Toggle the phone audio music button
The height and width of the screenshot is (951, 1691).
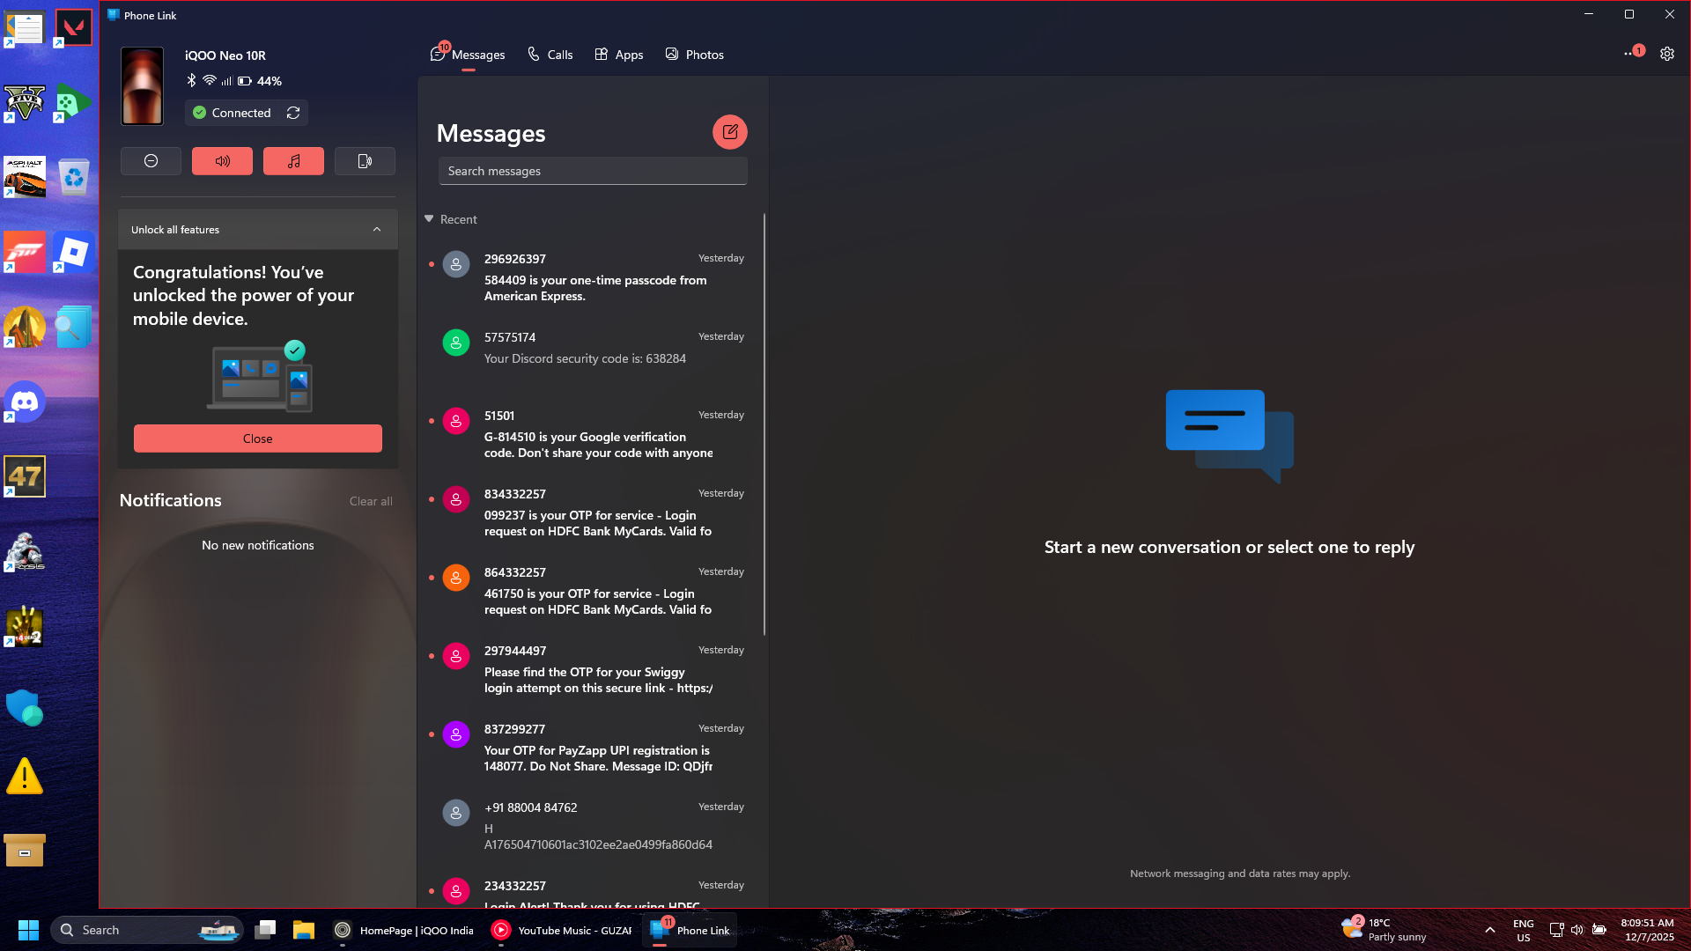(293, 161)
